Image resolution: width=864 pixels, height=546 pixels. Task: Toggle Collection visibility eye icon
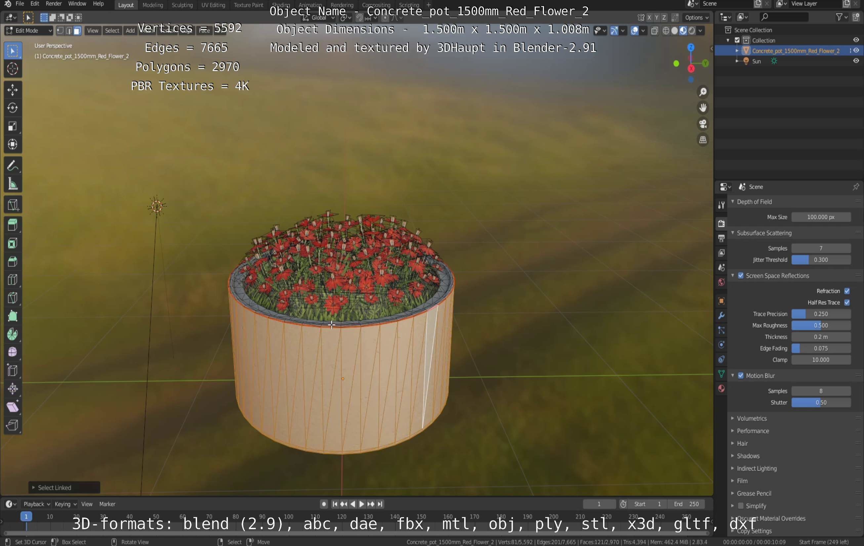[856, 40]
